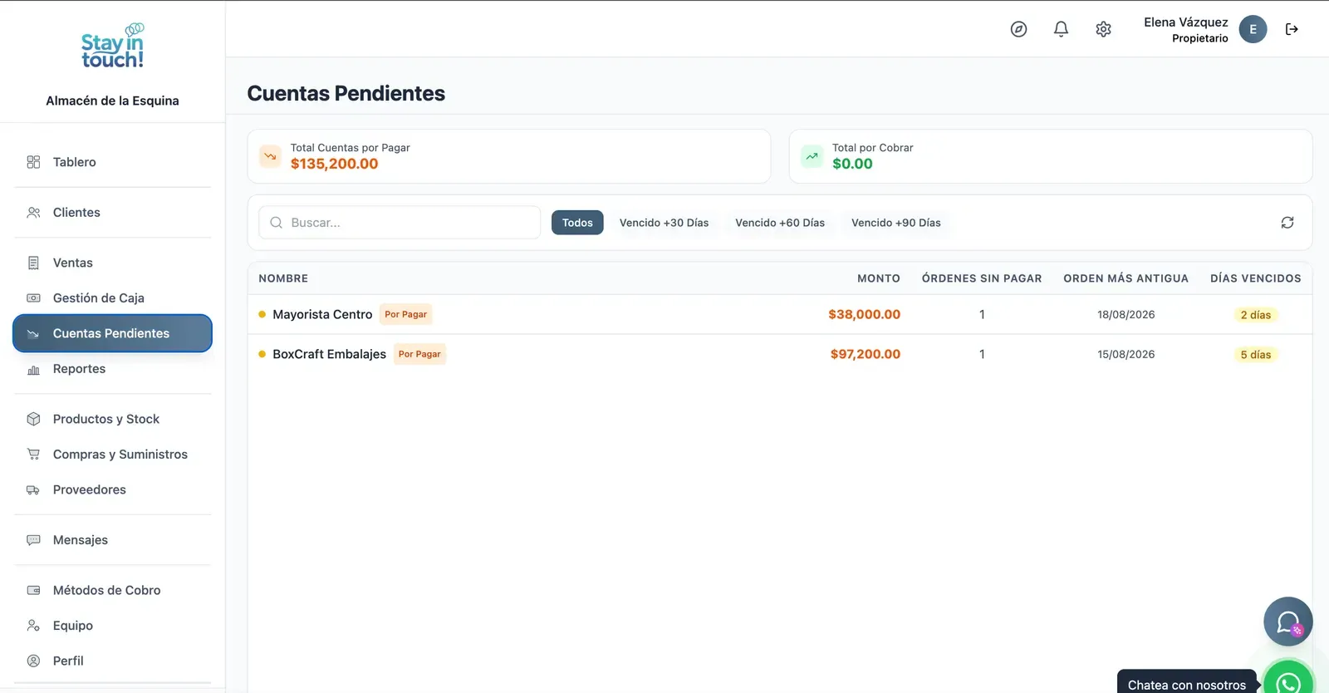Sort by DÍAS VENCIDOS column header

1255,278
